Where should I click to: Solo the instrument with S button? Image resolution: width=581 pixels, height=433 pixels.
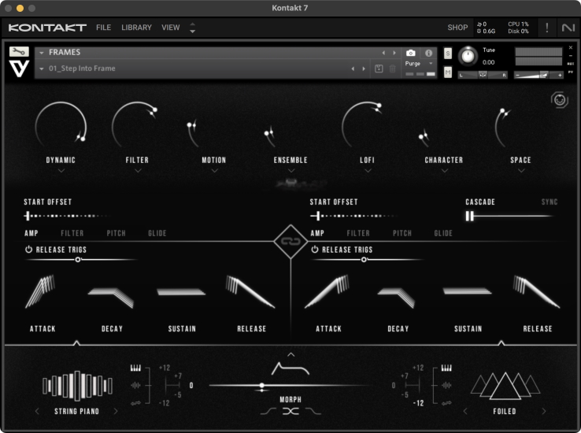[x=448, y=54]
